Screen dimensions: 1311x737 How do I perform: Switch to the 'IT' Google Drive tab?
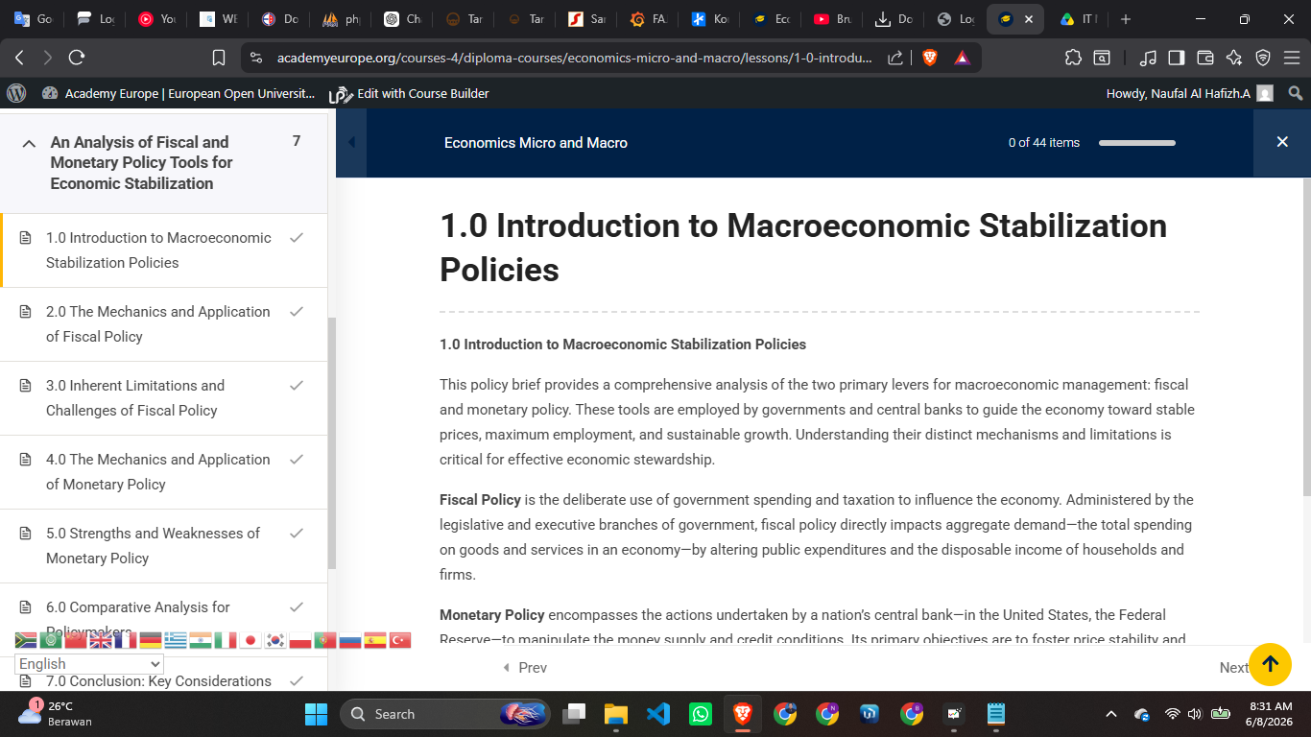pyautogui.click(x=1078, y=19)
